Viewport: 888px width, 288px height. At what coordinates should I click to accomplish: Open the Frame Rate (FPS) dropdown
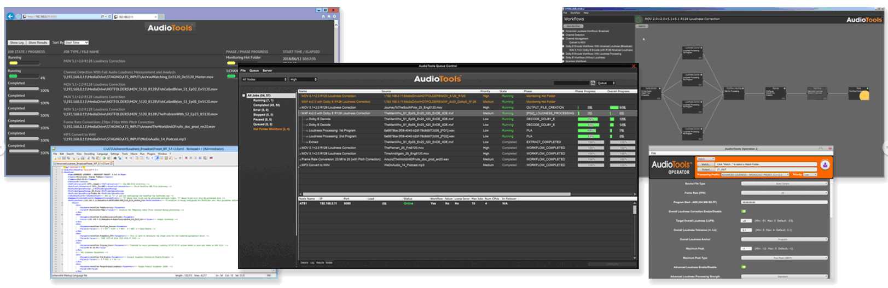(784, 193)
